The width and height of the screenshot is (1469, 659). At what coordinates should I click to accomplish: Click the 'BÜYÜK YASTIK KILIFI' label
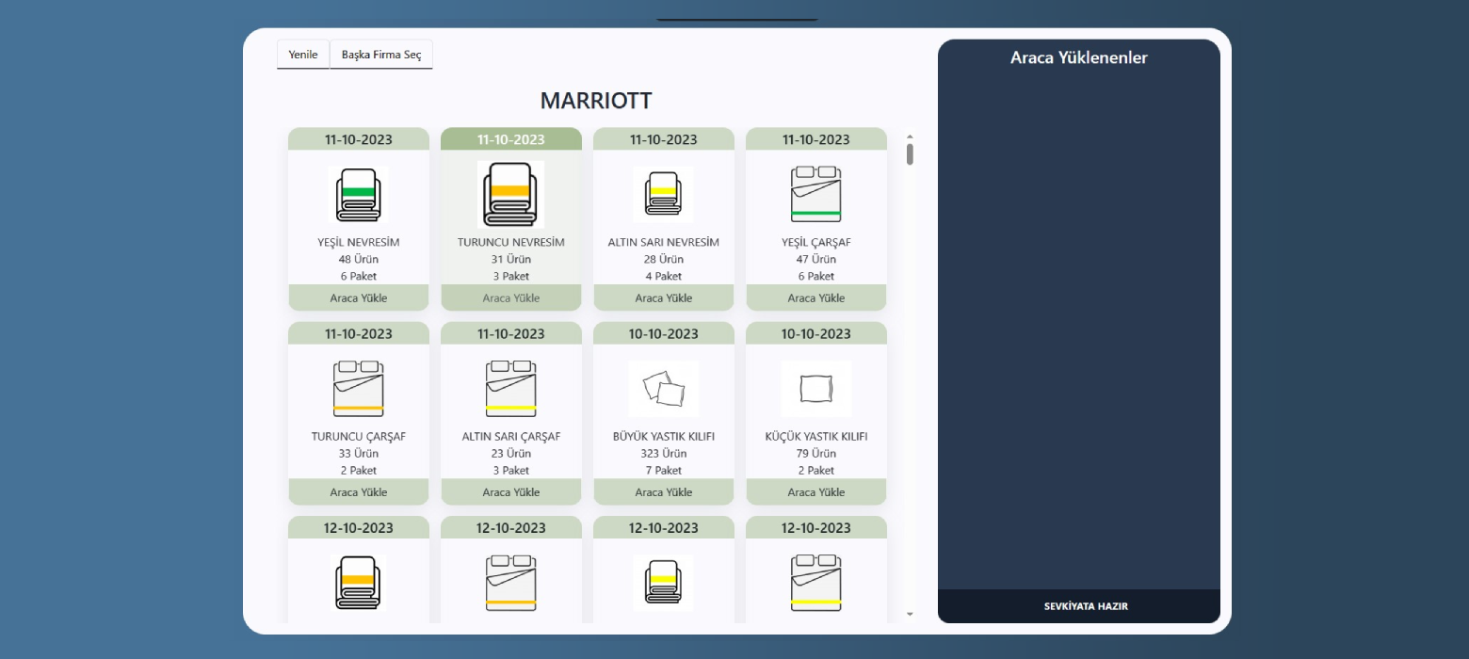coord(664,436)
